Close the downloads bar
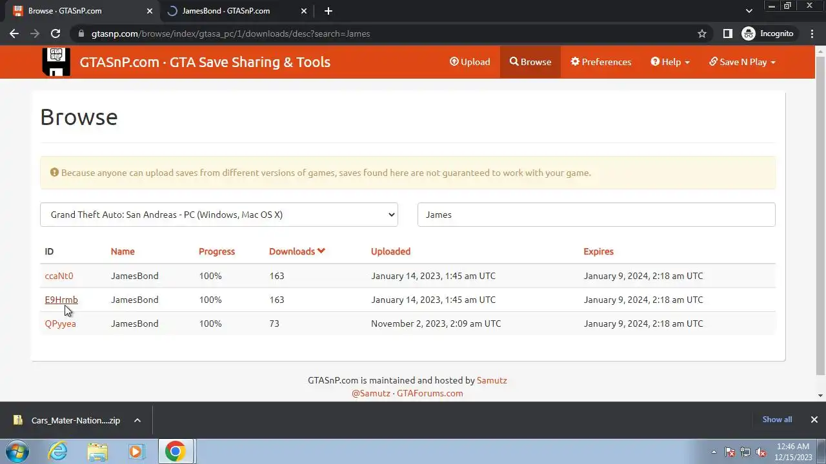The width and height of the screenshot is (826, 464). point(814,420)
